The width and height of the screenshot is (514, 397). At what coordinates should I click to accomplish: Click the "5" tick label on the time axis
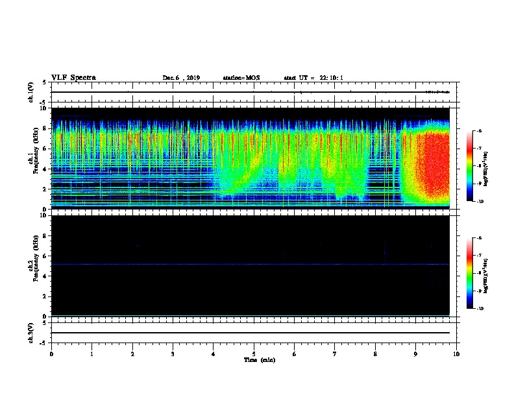coord(254,354)
